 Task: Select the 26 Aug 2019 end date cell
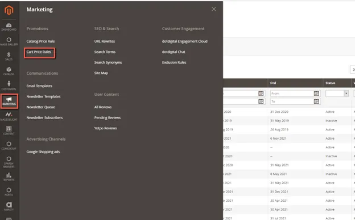[x=279, y=129]
